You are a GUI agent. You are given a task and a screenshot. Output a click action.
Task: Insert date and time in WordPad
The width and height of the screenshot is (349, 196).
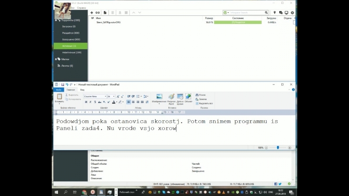tap(180, 99)
